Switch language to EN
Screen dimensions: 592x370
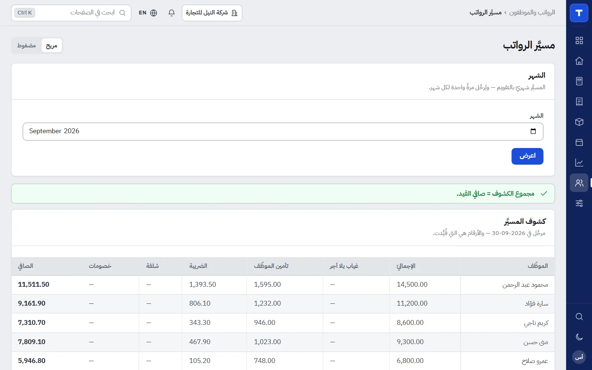pos(148,13)
